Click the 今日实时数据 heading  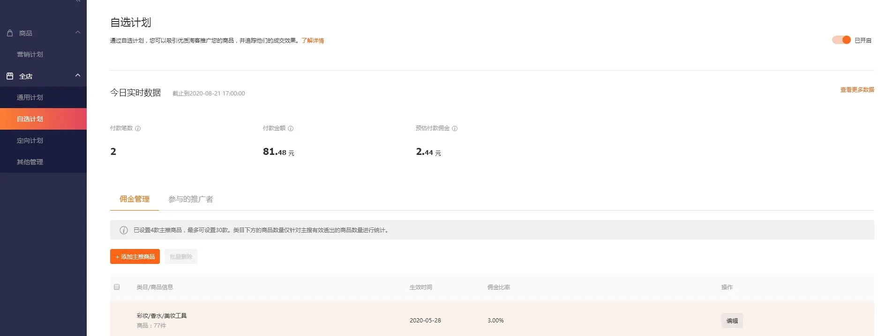135,93
